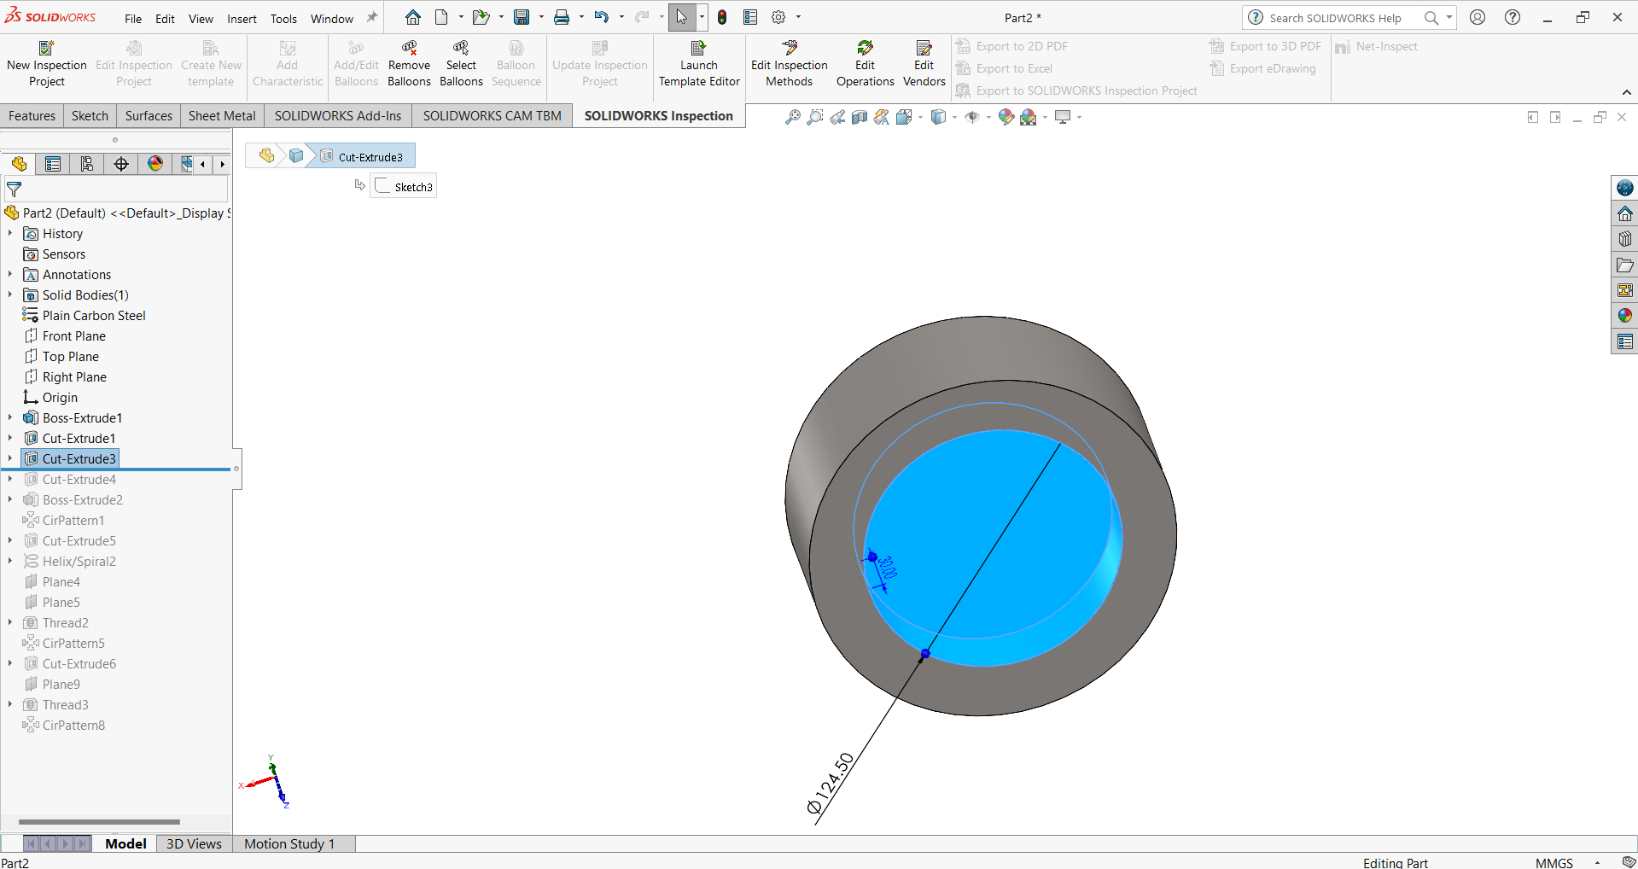Pin the menu bar with pushpin
1638x869 pixels.
coord(372,18)
